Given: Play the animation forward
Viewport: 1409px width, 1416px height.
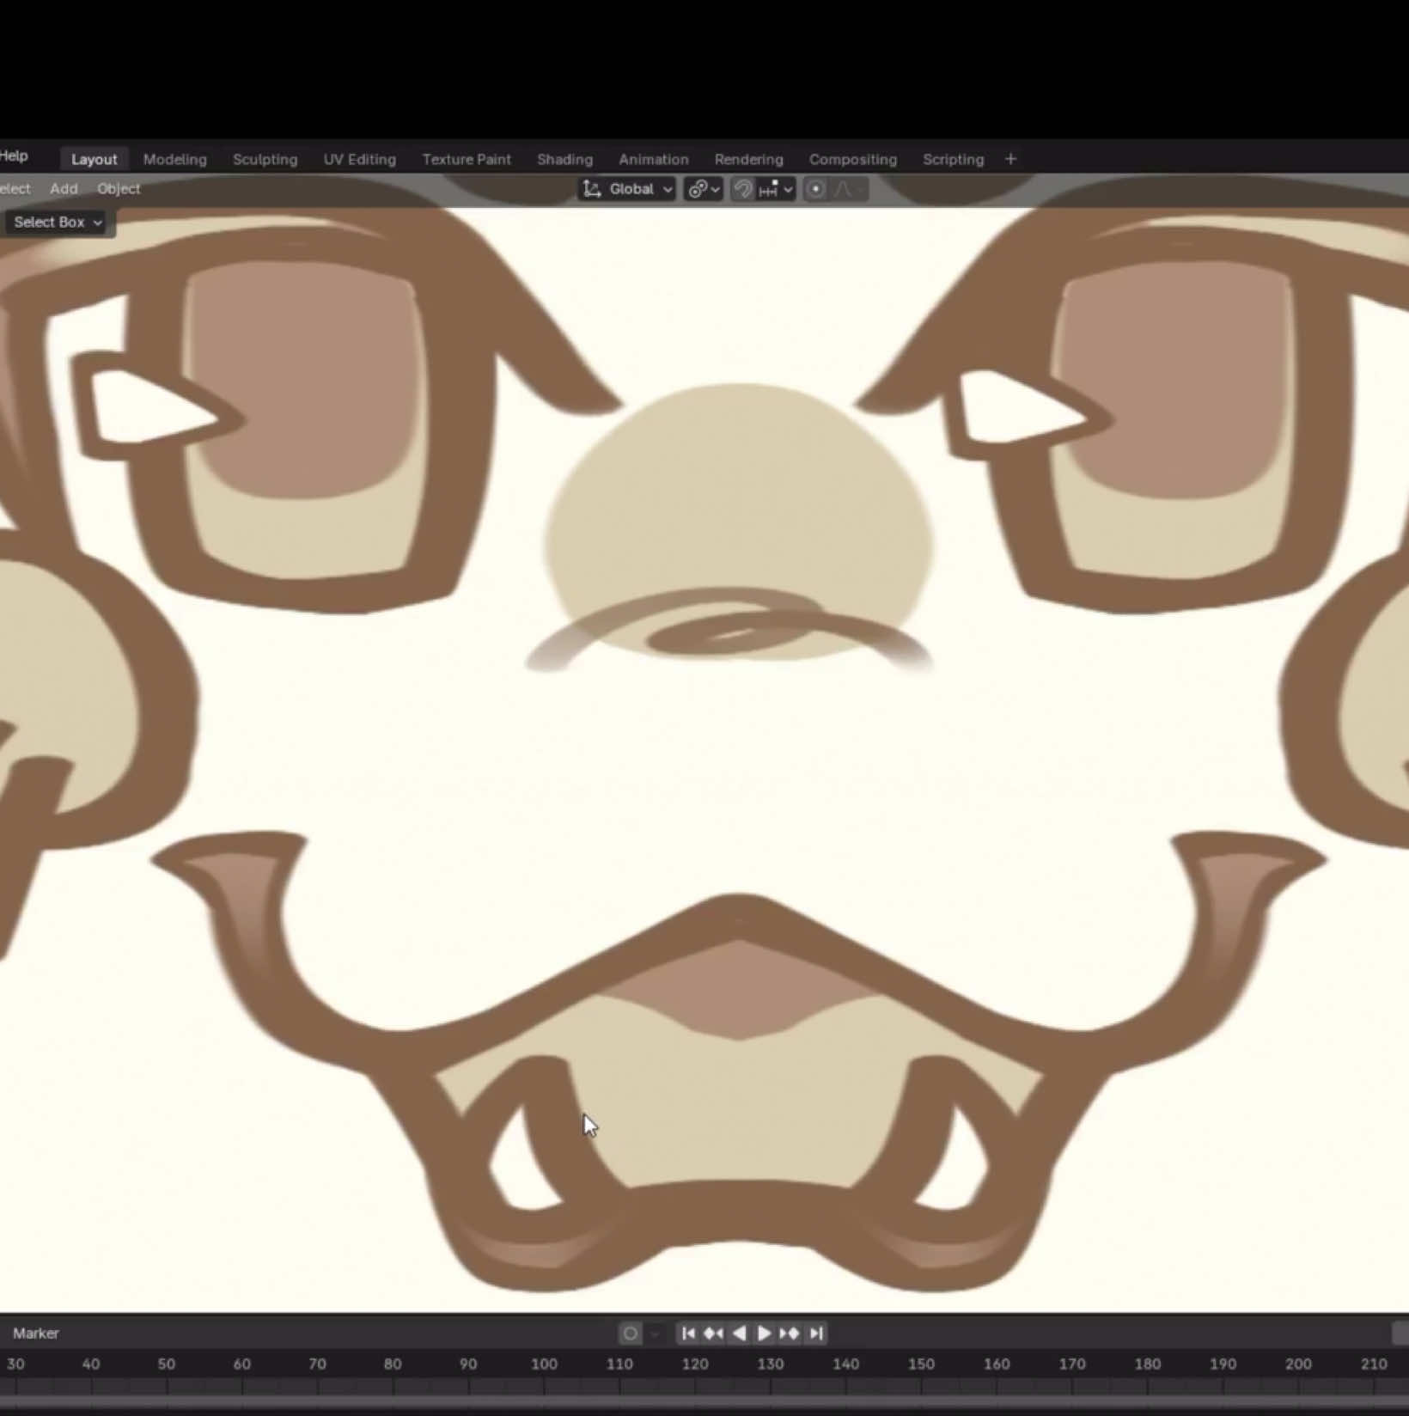Looking at the screenshot, I should [x=764, y=1334].
